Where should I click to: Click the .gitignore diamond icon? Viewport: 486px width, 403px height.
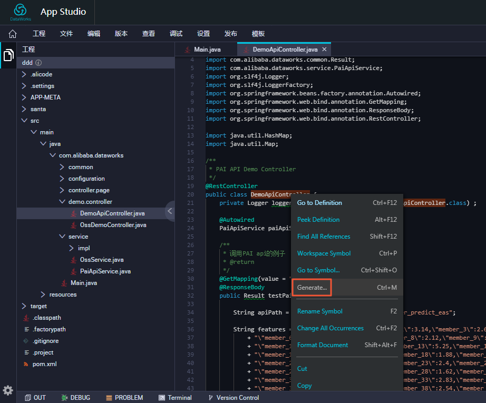pyautogui.click(x=26, y=341)
